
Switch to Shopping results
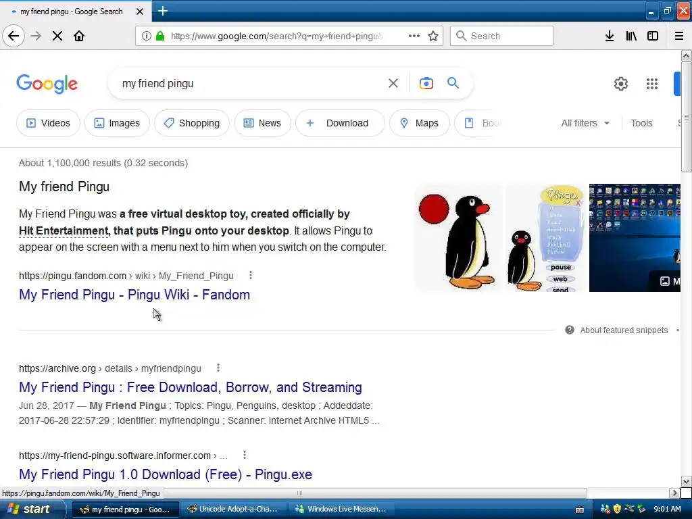tap(192, 123)
